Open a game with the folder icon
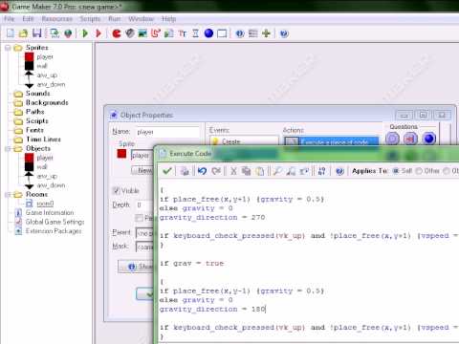 click(x=23, y=33)
